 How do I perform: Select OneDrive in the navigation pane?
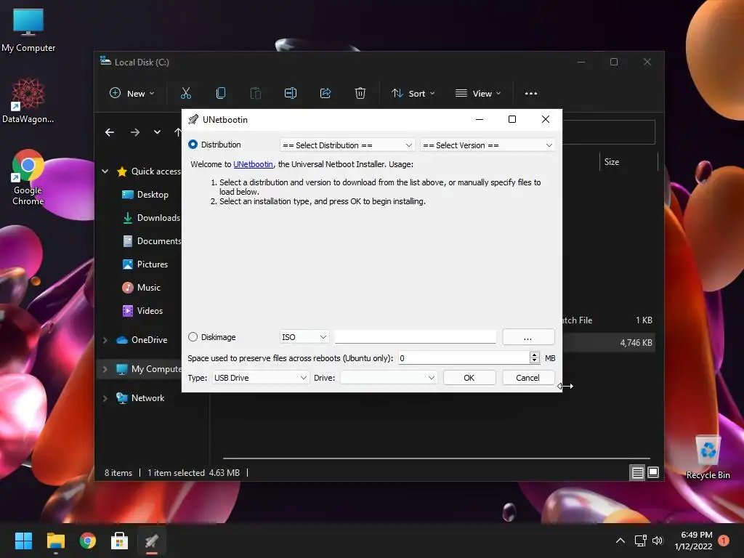point(142,340)
